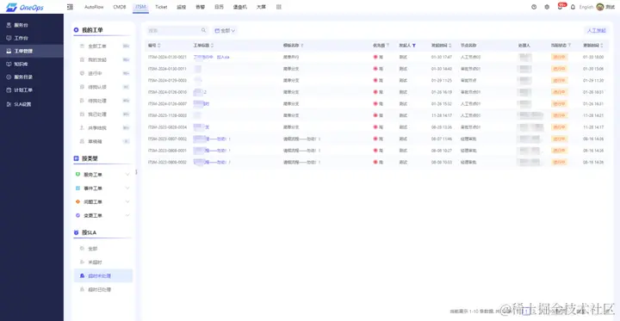620x321 pixels.
Task: Open the 堡垒机 top navigation tab
Action: point(239,7)
